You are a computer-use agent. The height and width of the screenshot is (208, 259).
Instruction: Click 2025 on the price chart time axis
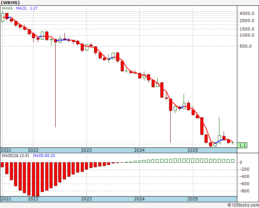pos(193,150)
